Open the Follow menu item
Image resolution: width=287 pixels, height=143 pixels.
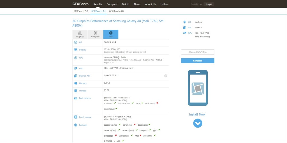[x=164, y=4]
